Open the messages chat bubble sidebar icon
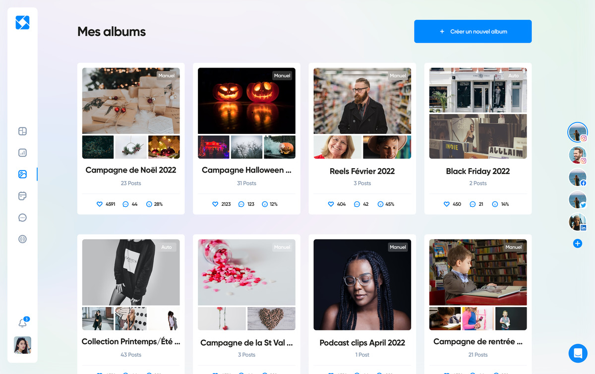Image resolution: width=595 pixels, height=374 pixels. click(22, 217)
